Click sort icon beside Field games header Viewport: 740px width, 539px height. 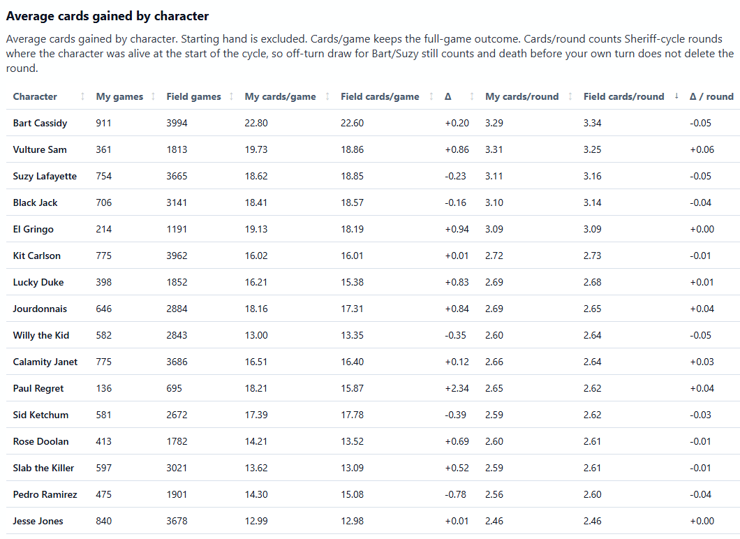tap(231, 97)
